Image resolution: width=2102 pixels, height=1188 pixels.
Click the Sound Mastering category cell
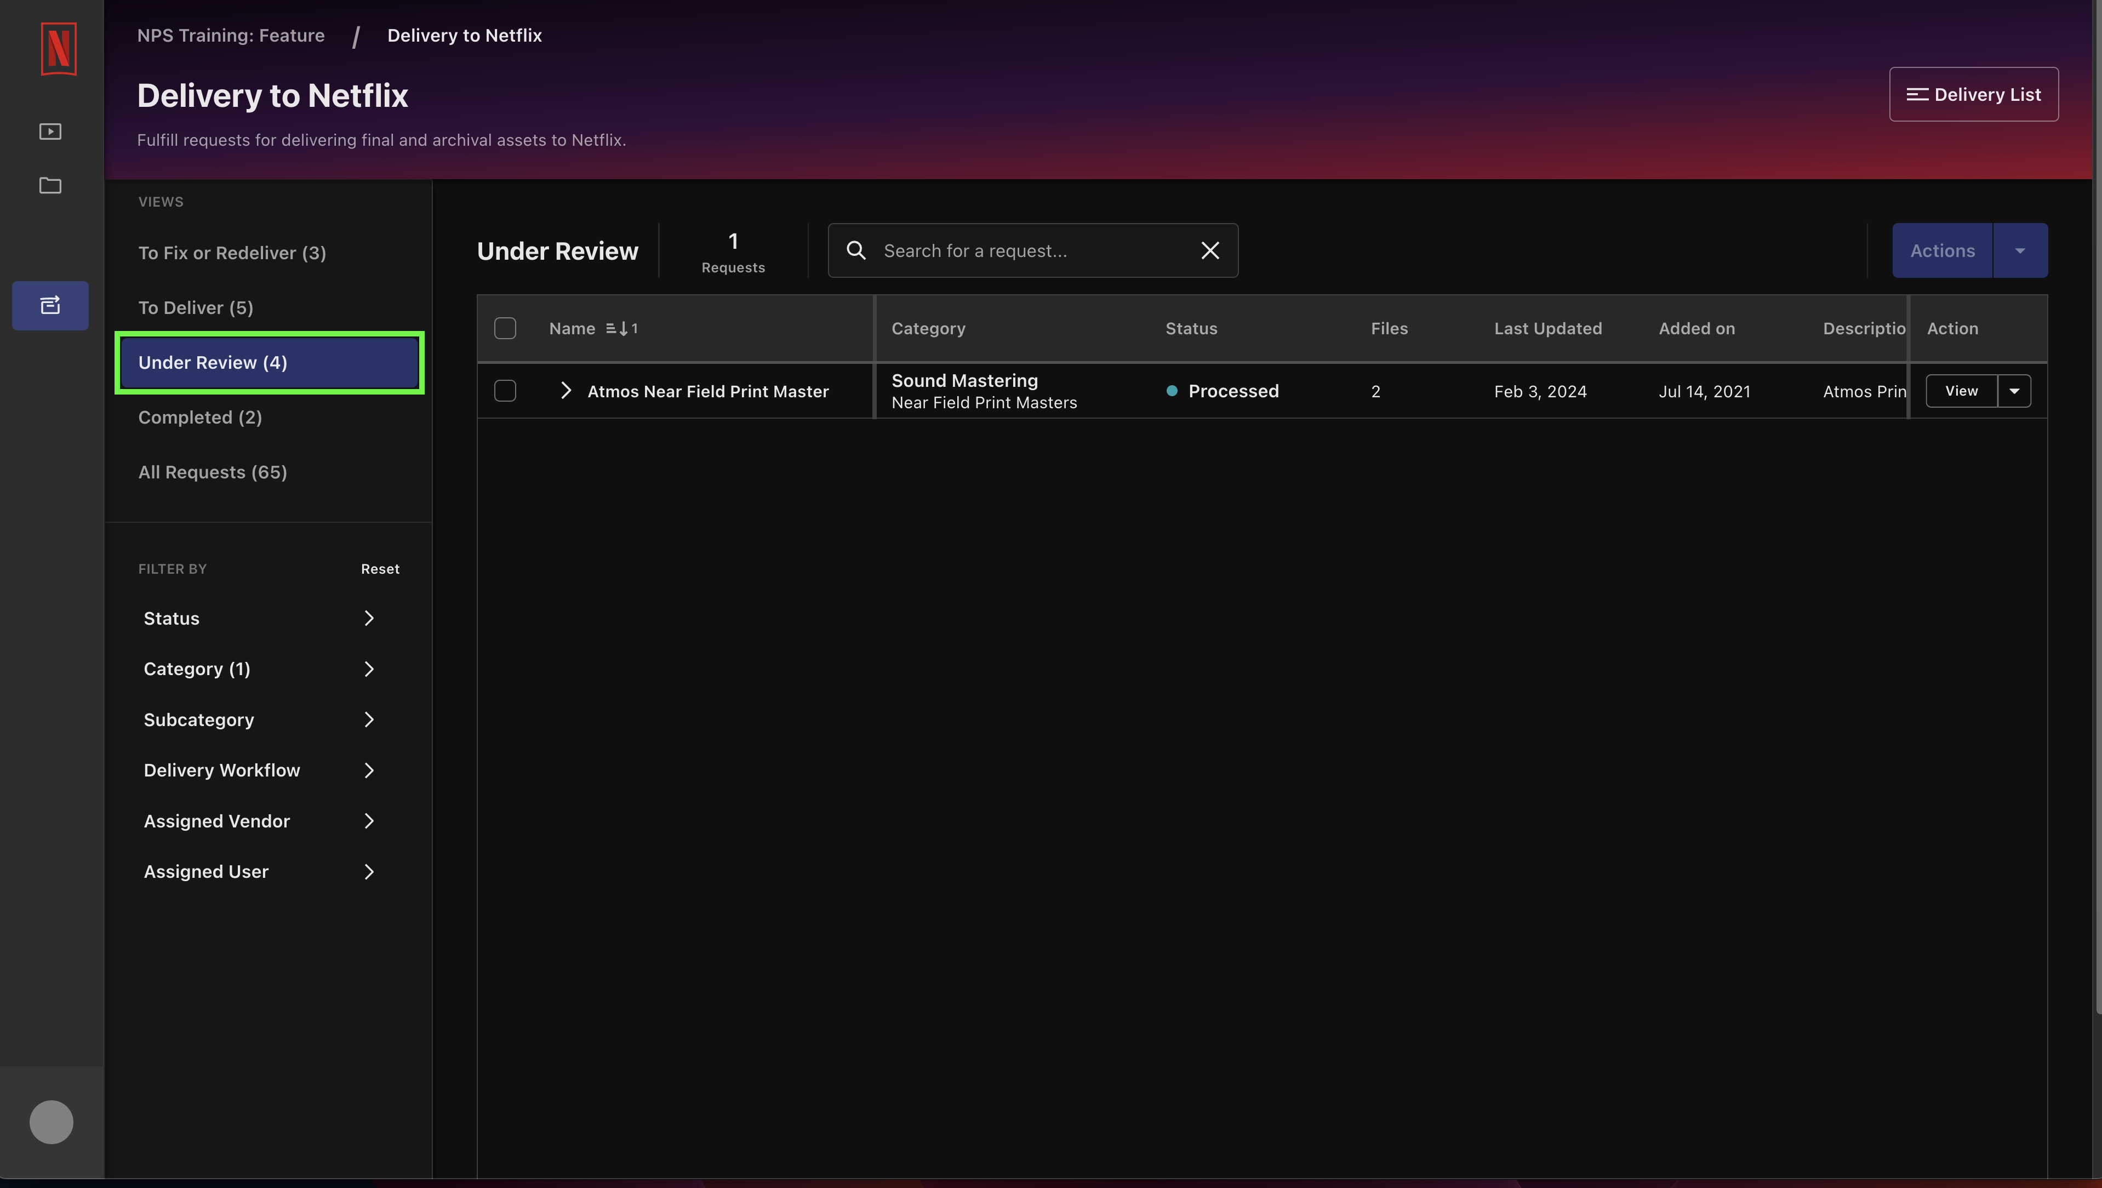984,391
